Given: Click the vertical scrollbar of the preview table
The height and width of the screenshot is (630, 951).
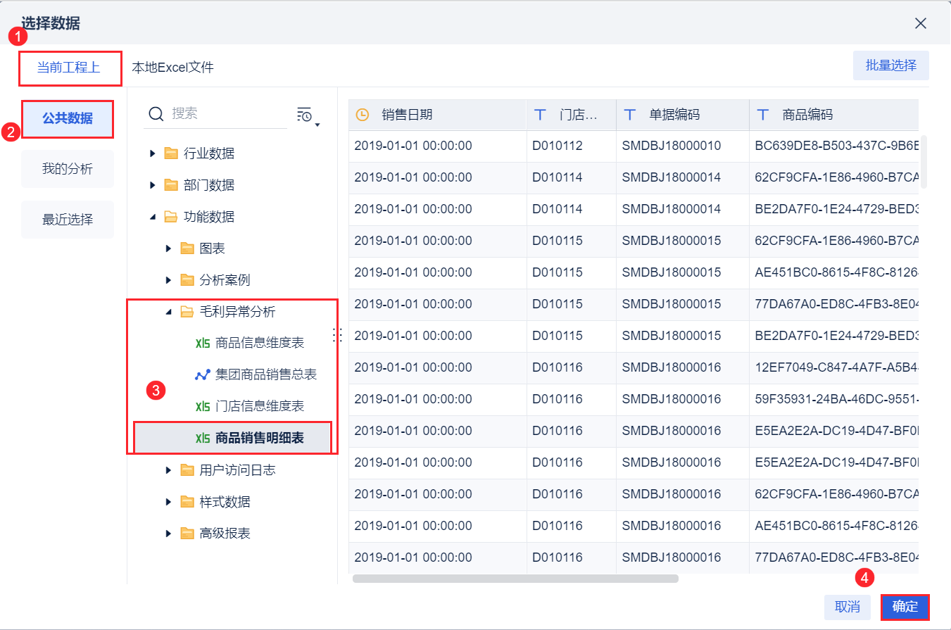Looking at the screenshot, I should (924, 162).
